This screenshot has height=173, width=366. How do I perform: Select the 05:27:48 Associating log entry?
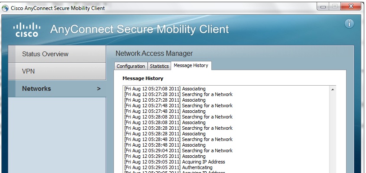click(165, 111)
